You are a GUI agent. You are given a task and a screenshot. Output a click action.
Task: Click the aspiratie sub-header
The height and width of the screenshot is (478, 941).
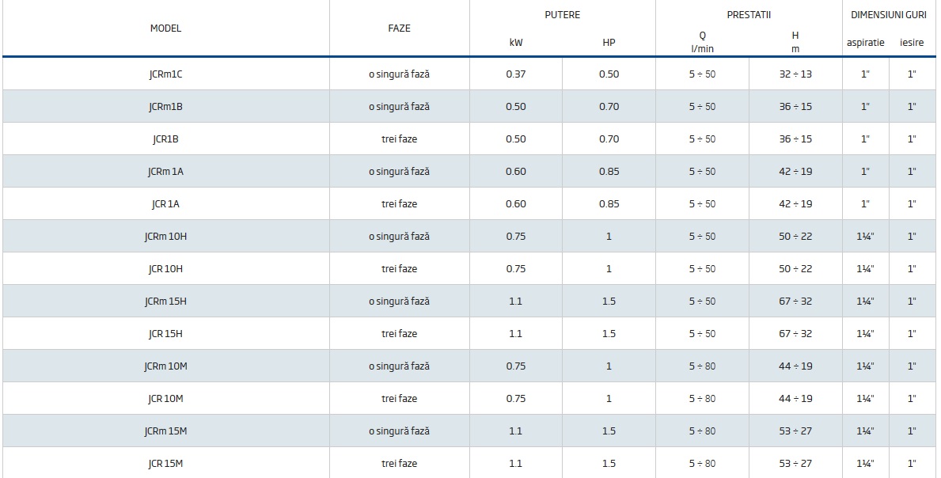(865, 43)
